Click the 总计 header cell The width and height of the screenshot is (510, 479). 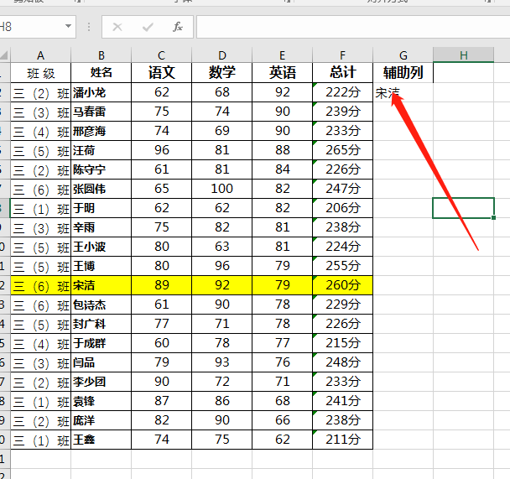(342, 73)
